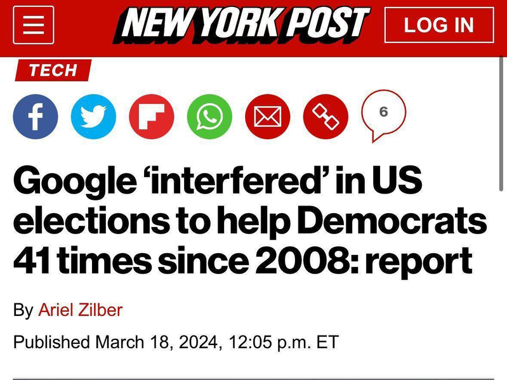The image size is (507, 380).
Task: Share the article through WhatsApp
Action: [209, 117]
